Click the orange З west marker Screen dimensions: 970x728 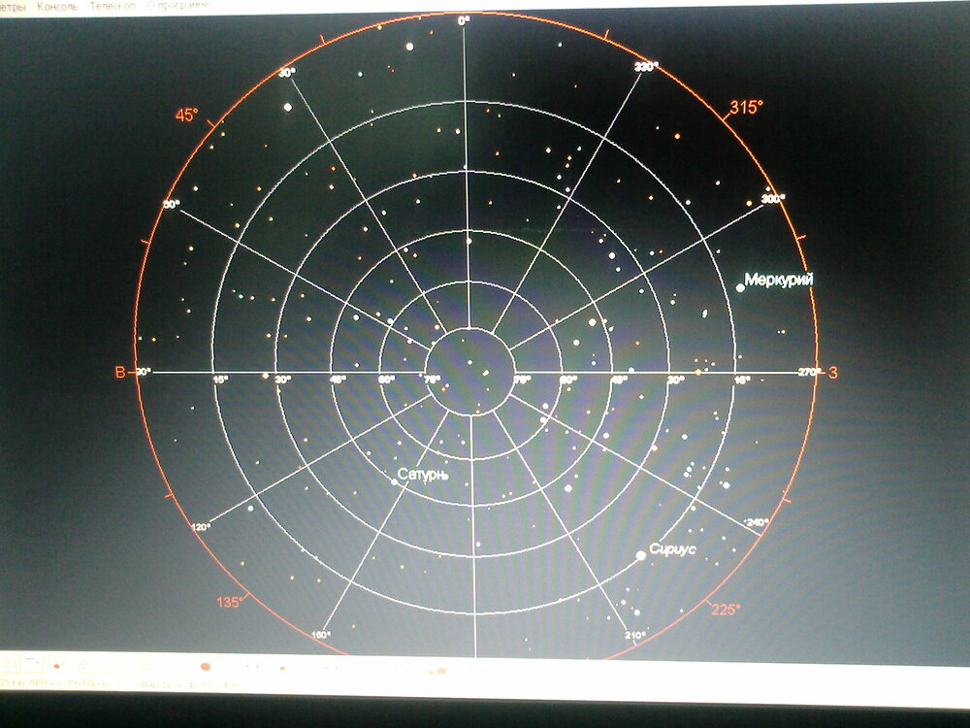832,372
